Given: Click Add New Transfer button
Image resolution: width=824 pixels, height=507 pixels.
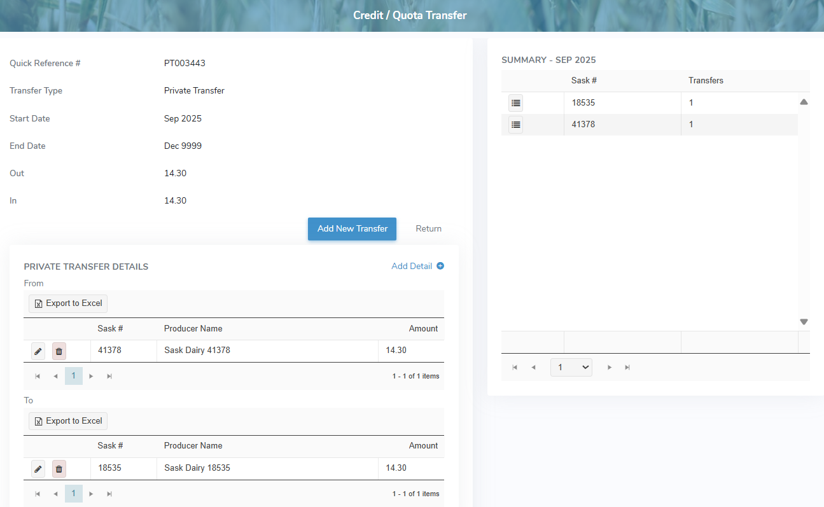Looking at the screenshot, I should pos(352,229).
